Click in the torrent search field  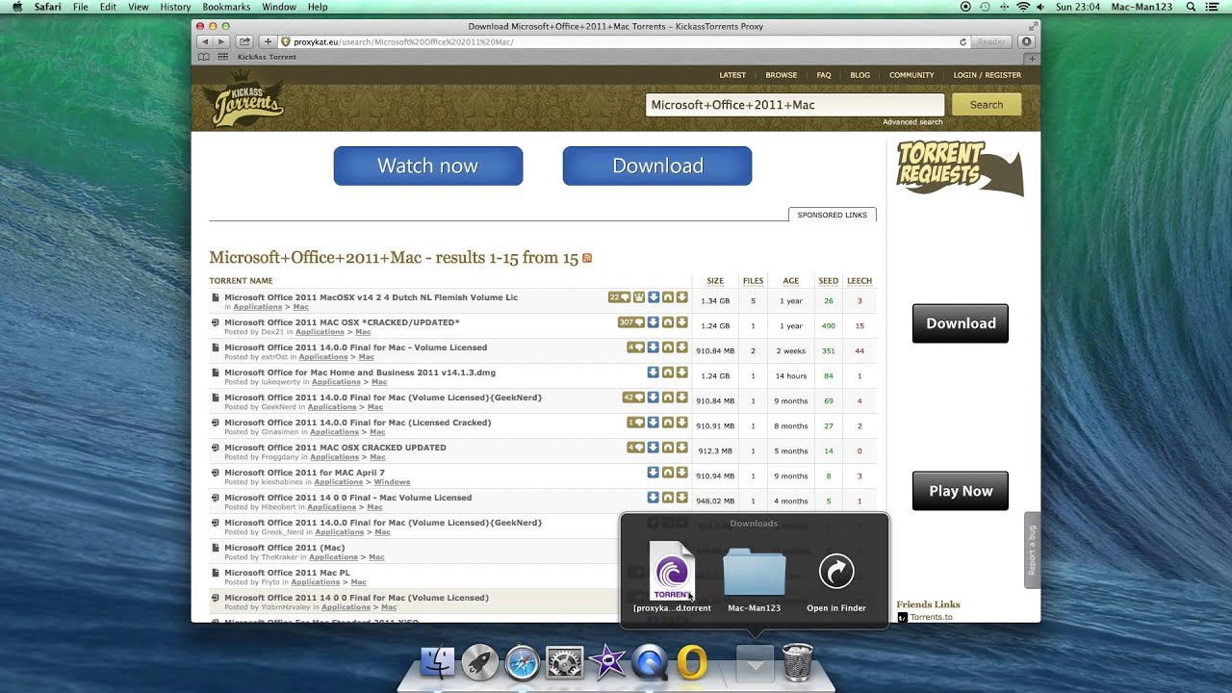(x=795, y=105)
